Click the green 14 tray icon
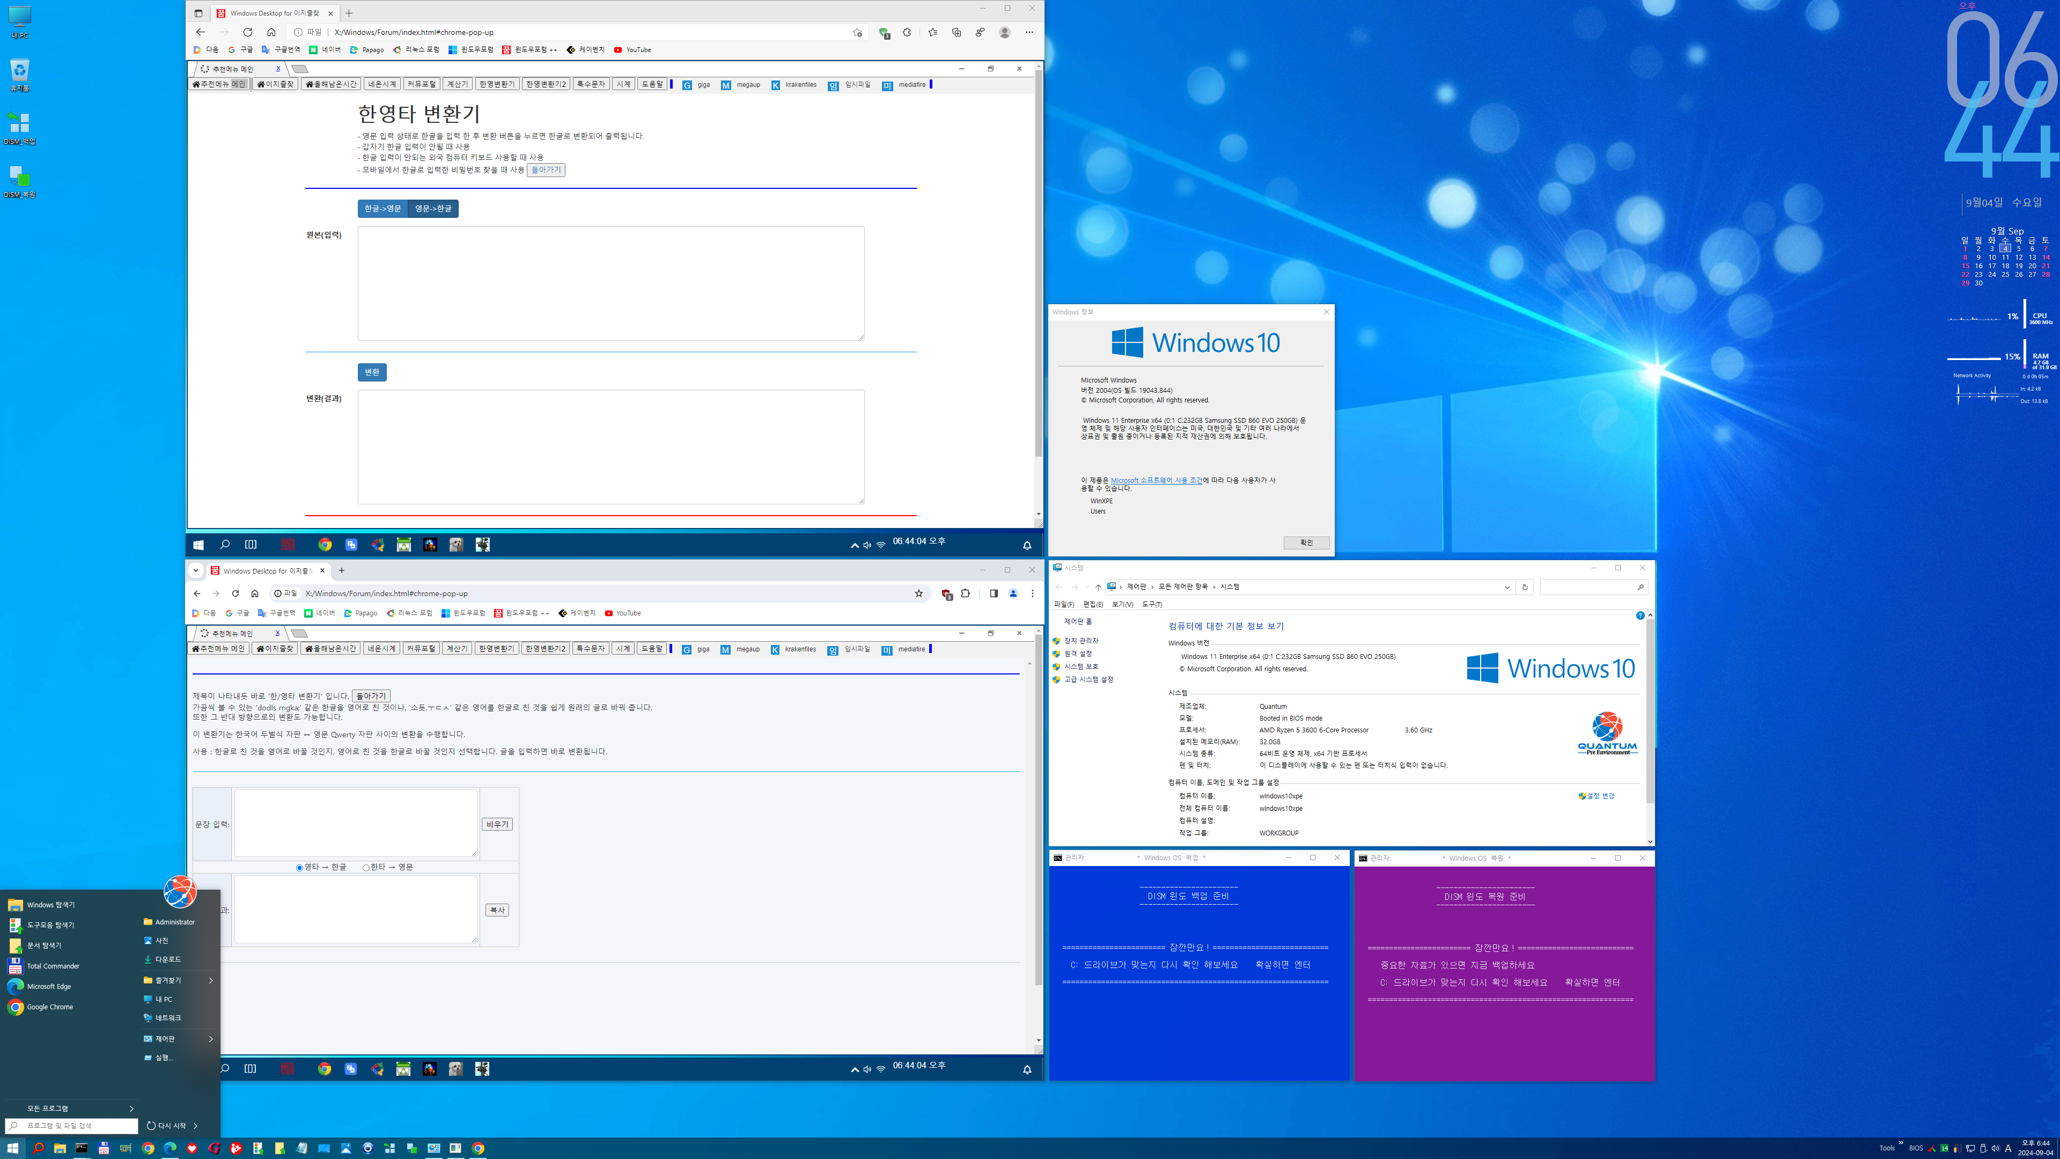This screenshot has height=1159, width=2060. click(x=1944, y=1149)
